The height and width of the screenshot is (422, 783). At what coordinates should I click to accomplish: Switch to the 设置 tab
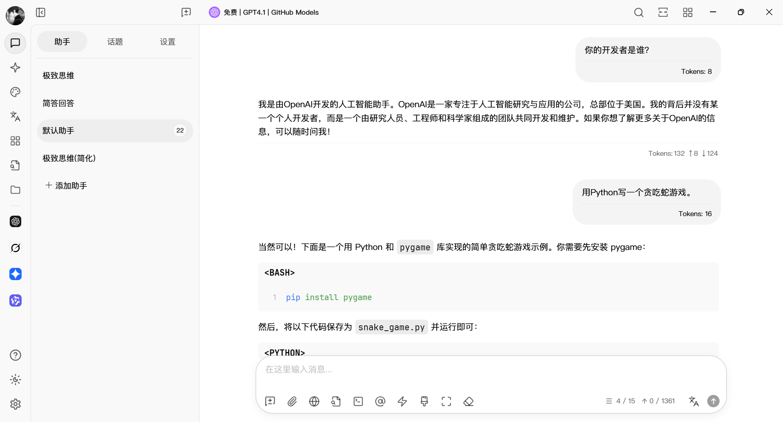pos(168,42)
